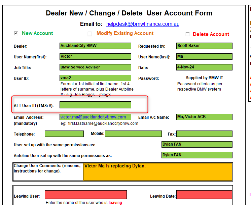251x205 pixels.
Task: Click the first name field containing Victor
Action: coord(95,56)
